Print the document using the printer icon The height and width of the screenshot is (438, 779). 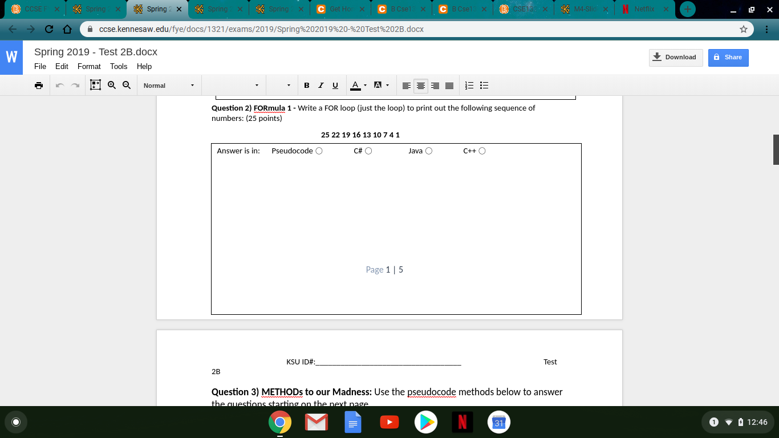(39, 86)
